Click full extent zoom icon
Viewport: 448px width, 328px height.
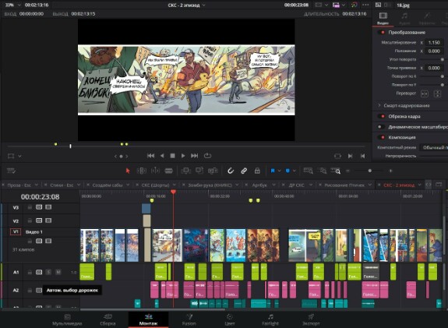click(308, 171)
